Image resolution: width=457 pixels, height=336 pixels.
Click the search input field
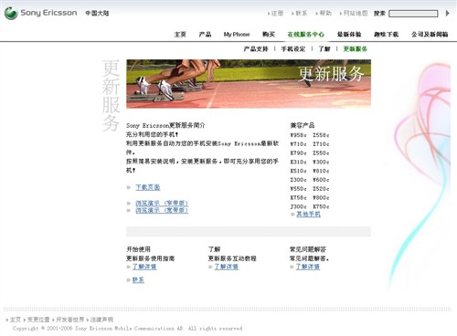413,14
